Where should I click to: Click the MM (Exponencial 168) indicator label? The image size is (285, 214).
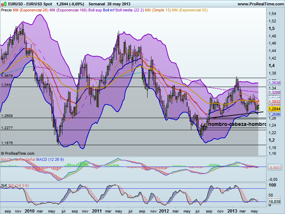tap(69, 11)
